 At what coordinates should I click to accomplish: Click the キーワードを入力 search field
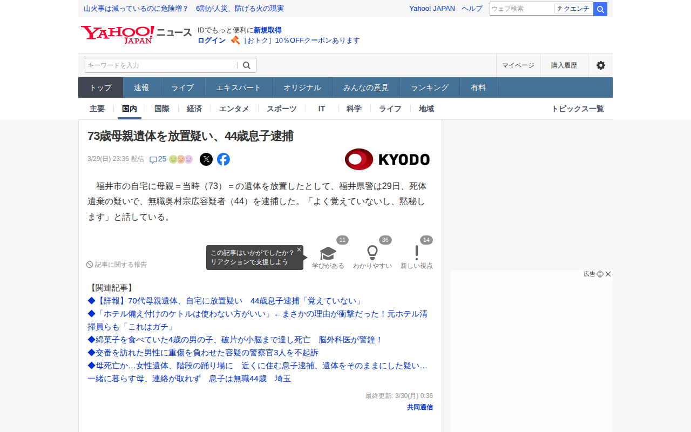pyautogui.click(x=161, y=65)
